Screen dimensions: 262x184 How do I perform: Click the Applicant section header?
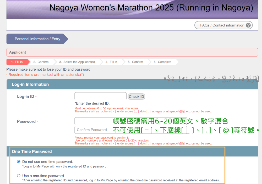(x=132, y=52)
